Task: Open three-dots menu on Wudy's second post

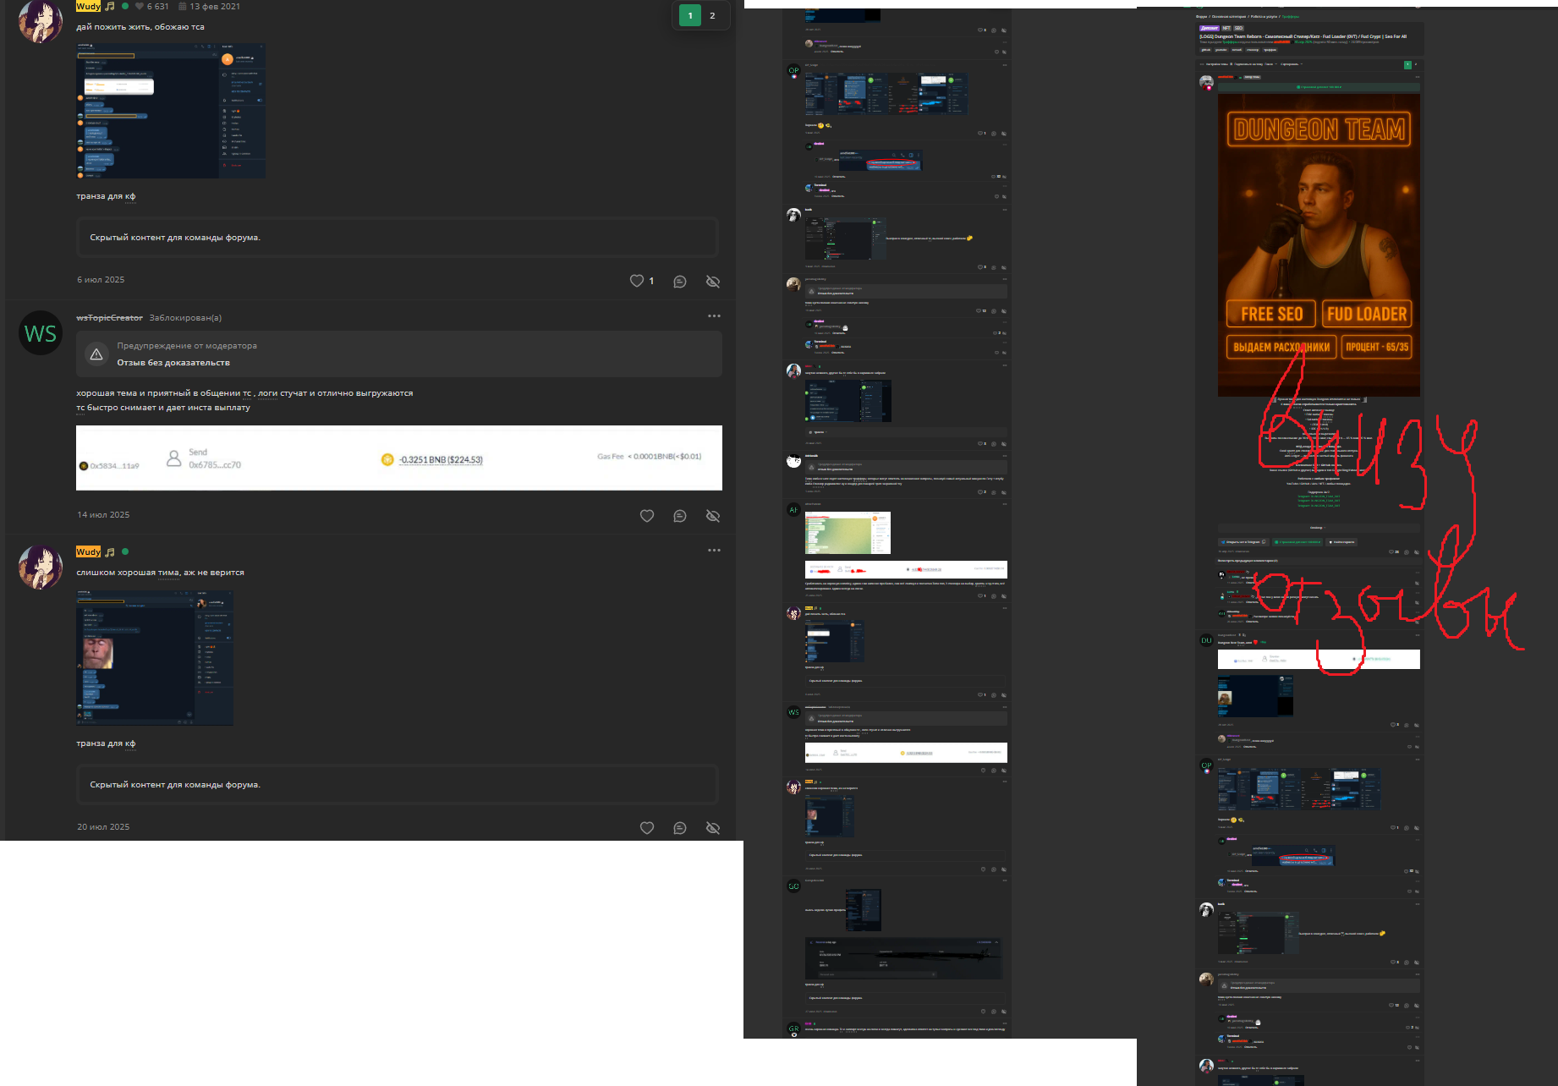Action: 714,551
